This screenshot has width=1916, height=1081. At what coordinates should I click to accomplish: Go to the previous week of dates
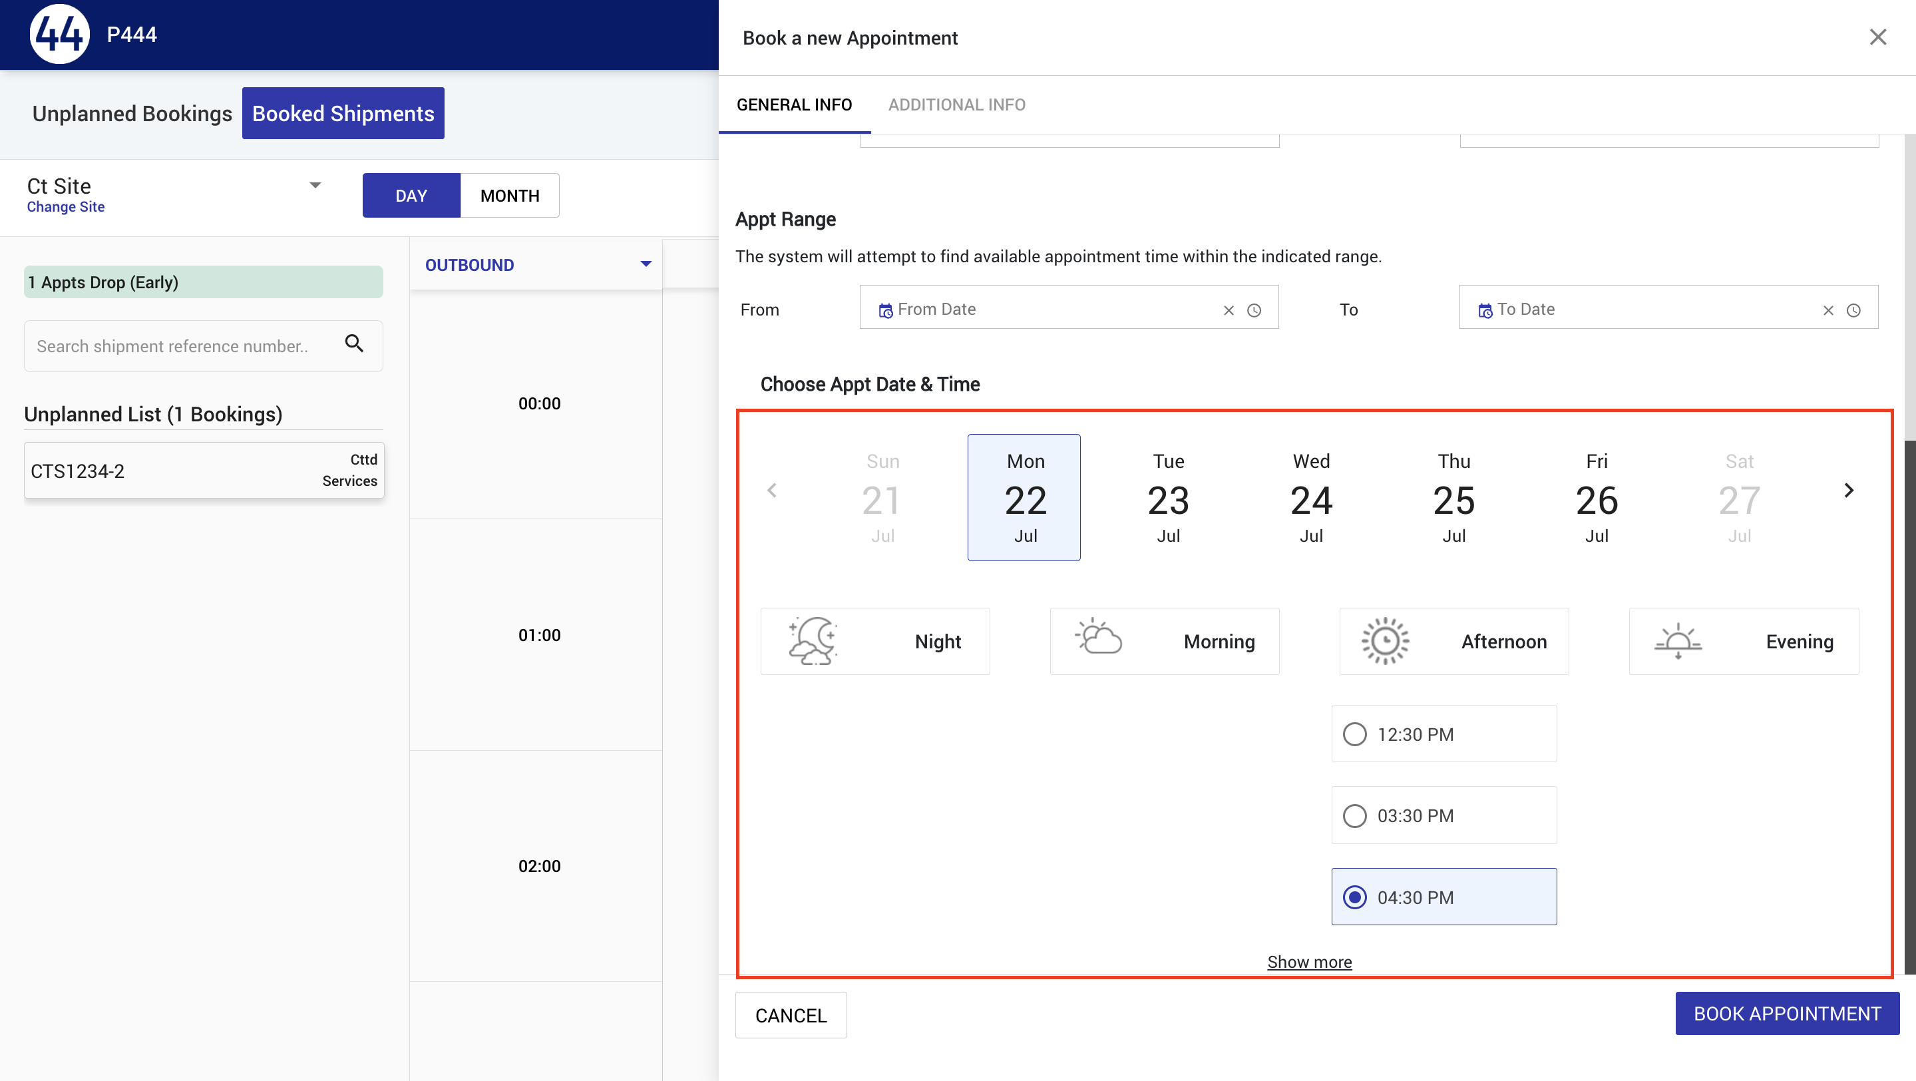[x=772, y=491]
